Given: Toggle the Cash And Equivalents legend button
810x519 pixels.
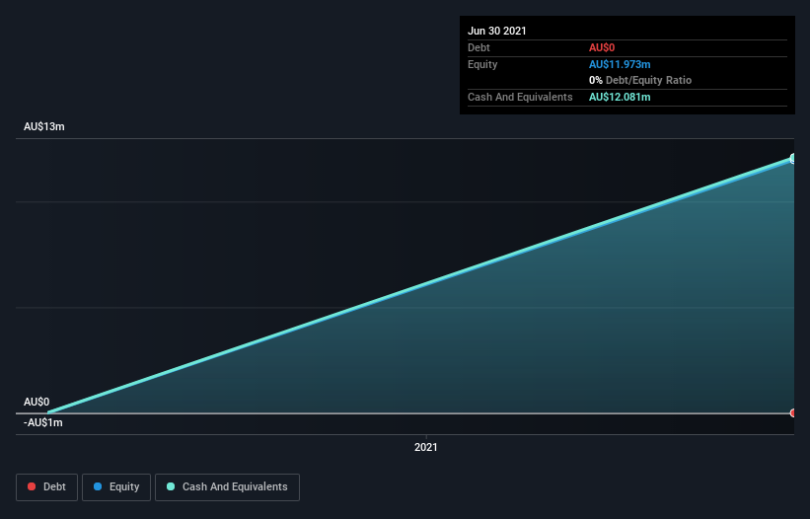Looking at the screenshot, I should point(227,487).
